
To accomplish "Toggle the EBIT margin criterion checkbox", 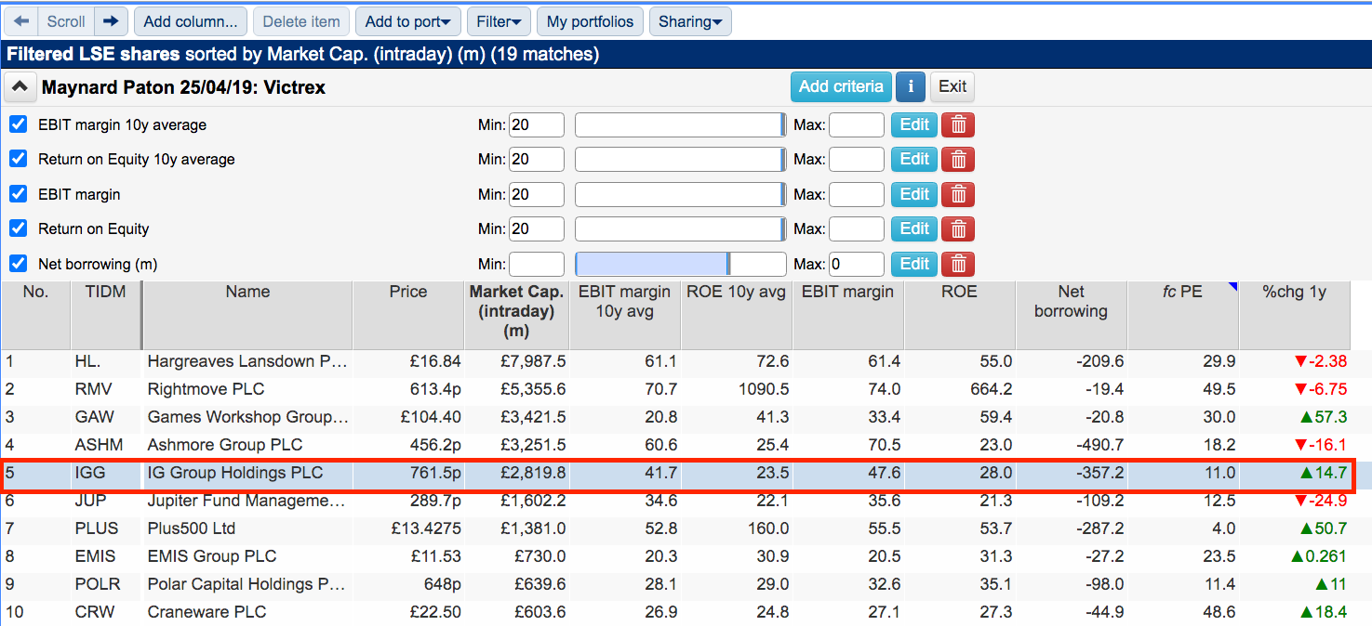I will pyautogui.click(x=18, y=194).
